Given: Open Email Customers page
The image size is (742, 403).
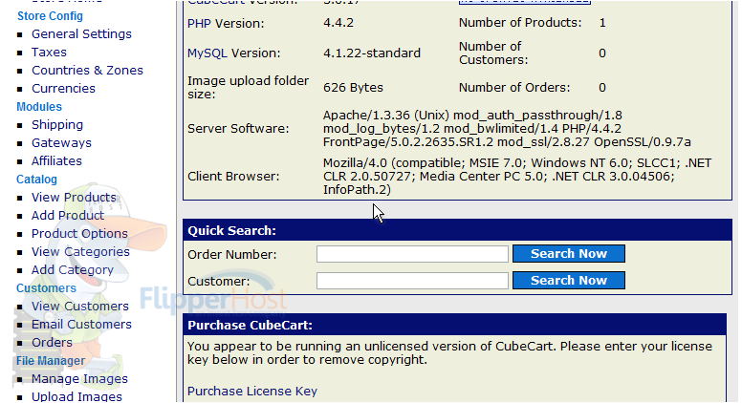Looking at the screenshot, I should tap(81, 325).
